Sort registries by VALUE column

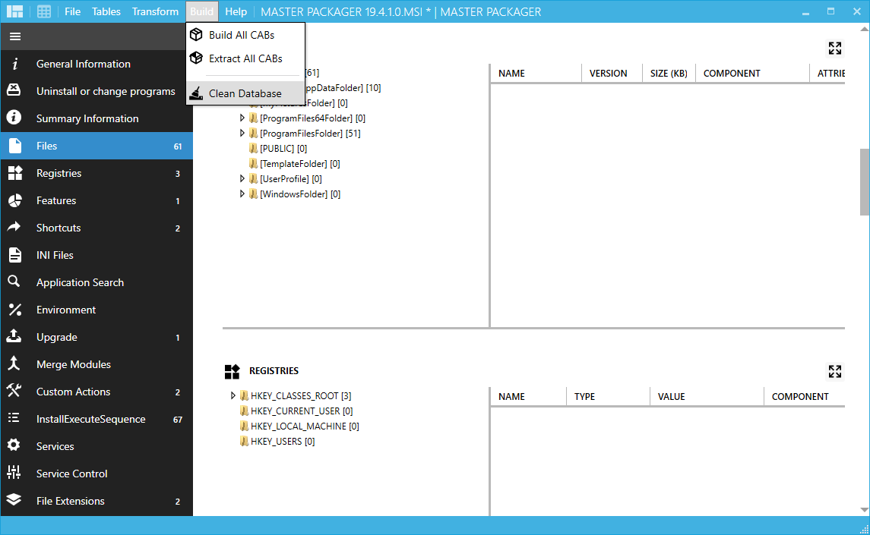pyautogui.click(x=672, y=396)
